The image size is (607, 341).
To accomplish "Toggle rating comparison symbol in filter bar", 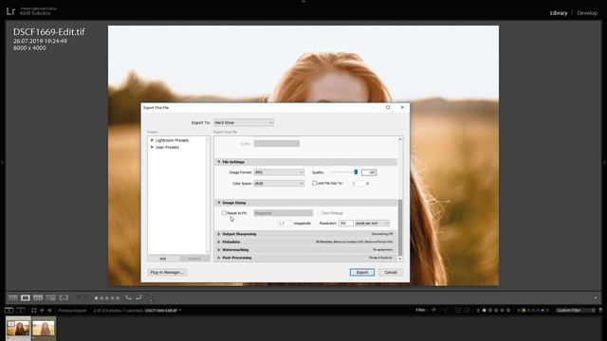I will (x=478, y=310).
